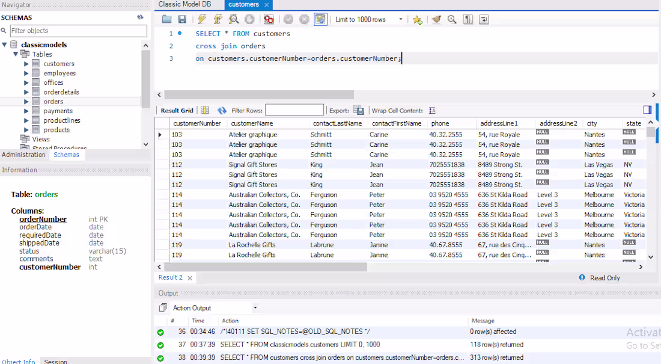Export the result set to a file
This screenshot has height=364, width=661.
358,110
